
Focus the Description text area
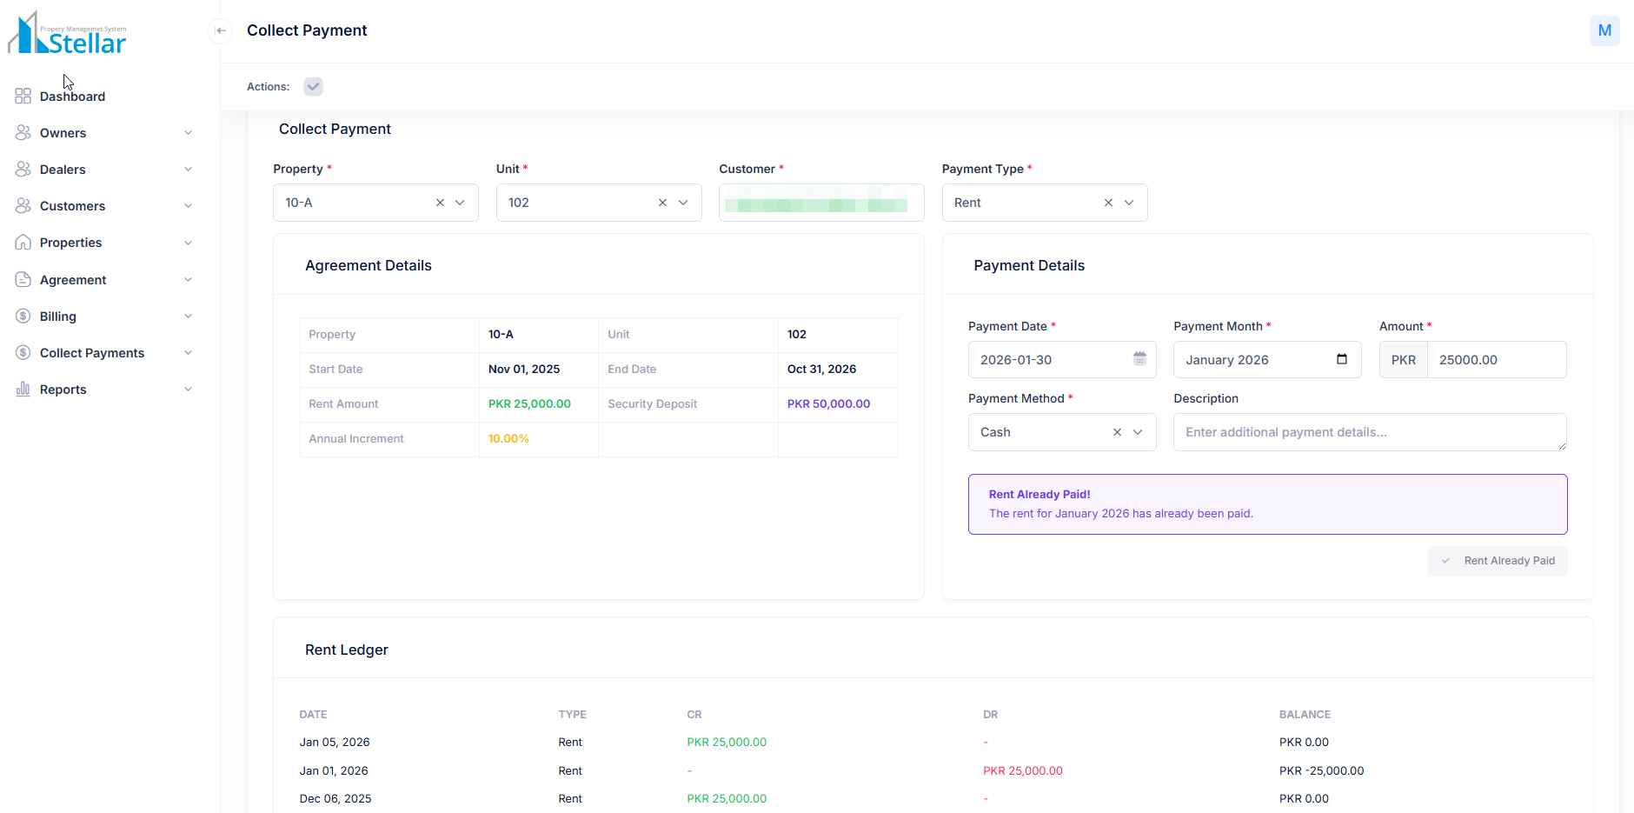point(1369,432)
